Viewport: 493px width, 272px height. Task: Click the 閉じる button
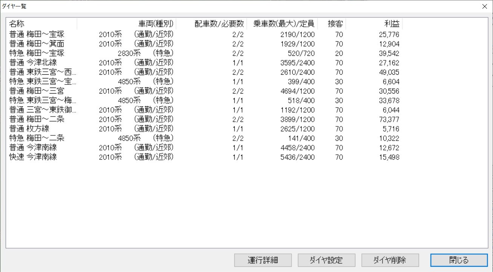tap(459, 260)
